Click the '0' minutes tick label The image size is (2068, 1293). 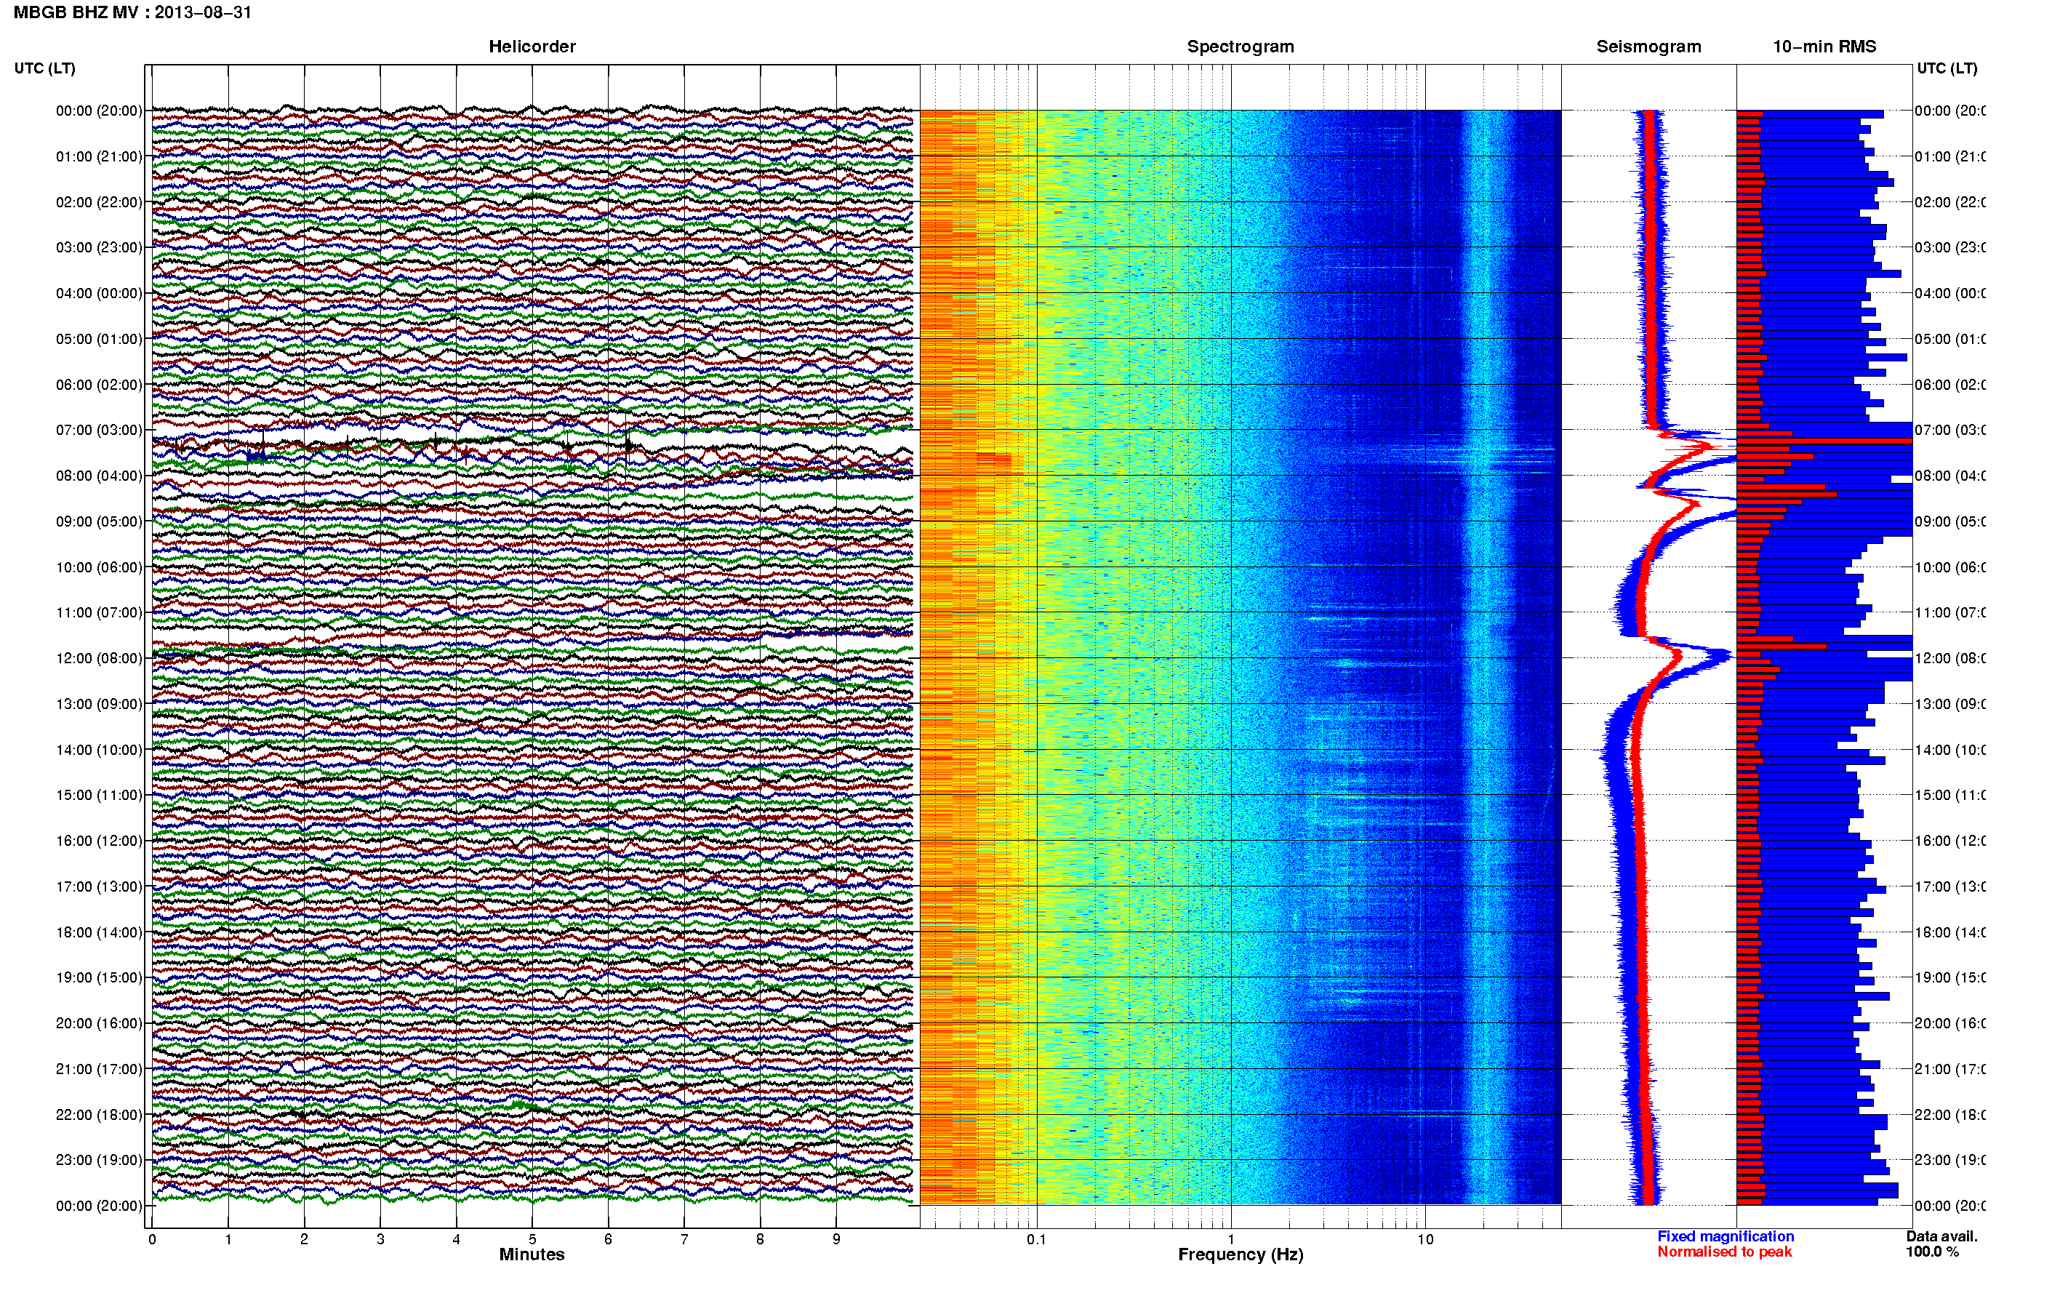[x=152, y=1239]
